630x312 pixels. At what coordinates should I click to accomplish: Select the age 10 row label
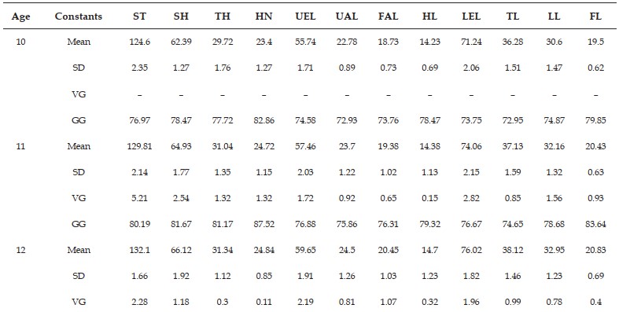click(x=20, y=42)
